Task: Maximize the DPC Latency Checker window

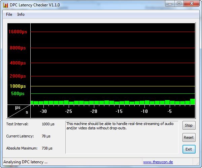Action: click(x=179, y=4)
